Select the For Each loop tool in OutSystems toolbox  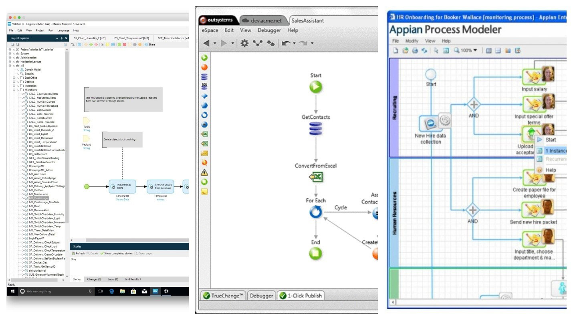[204, 115]
